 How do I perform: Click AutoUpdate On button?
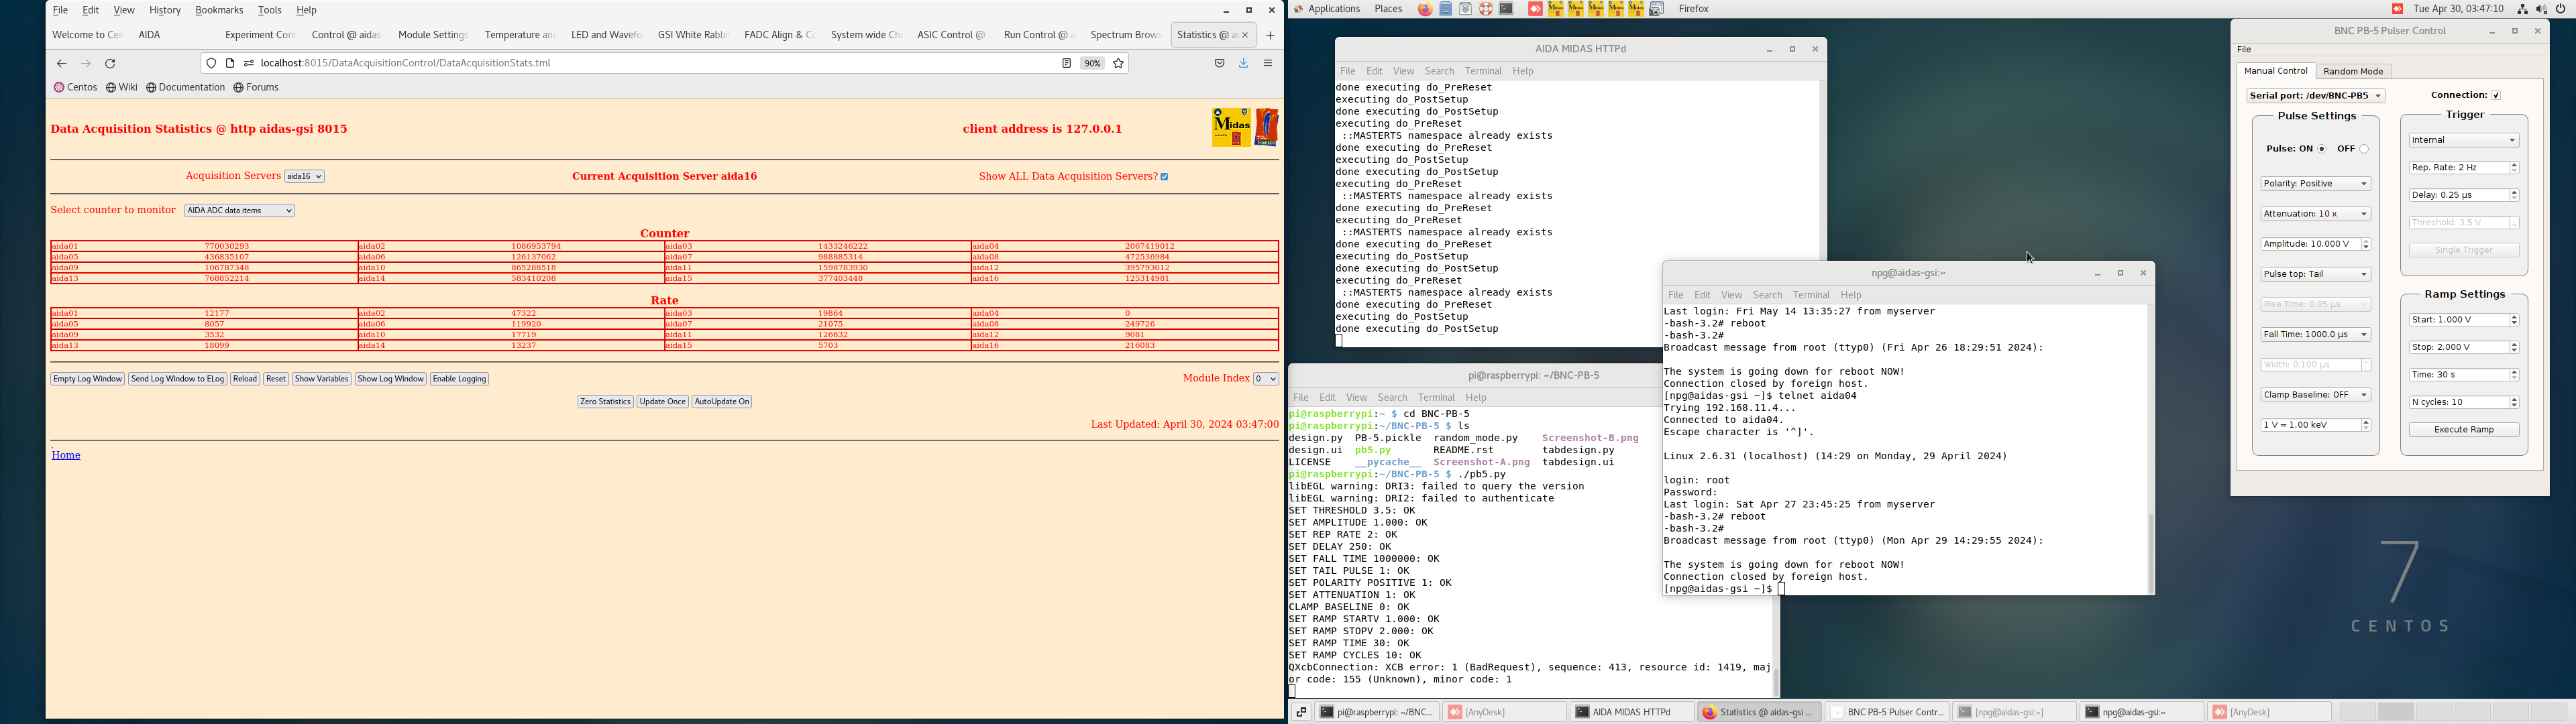(722, 402)
